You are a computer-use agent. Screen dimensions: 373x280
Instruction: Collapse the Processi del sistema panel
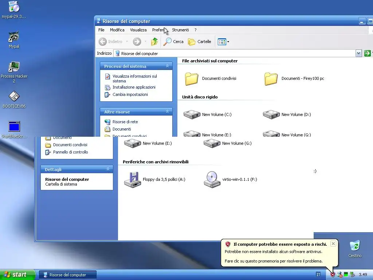167,66
